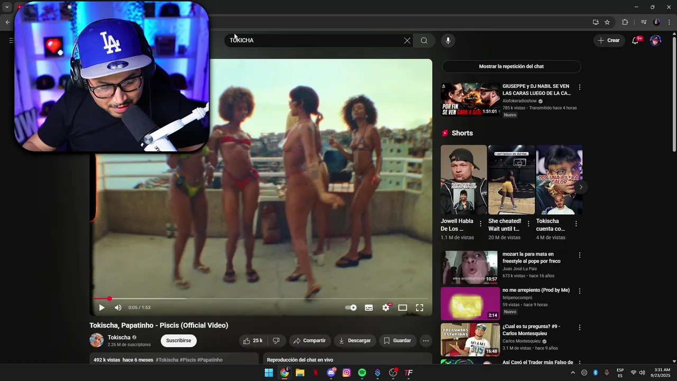
Task: Open Bluetooth icon in system tray
Action: [x=596, y=373]
